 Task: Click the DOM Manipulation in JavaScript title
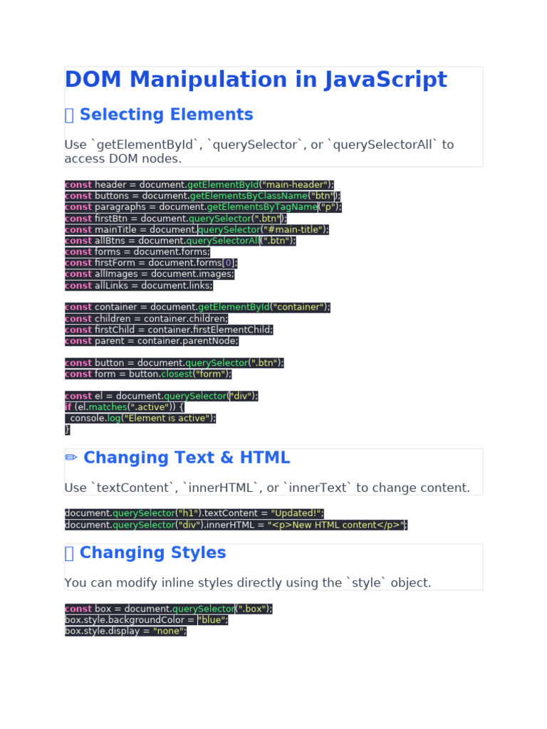pos(256,80)
